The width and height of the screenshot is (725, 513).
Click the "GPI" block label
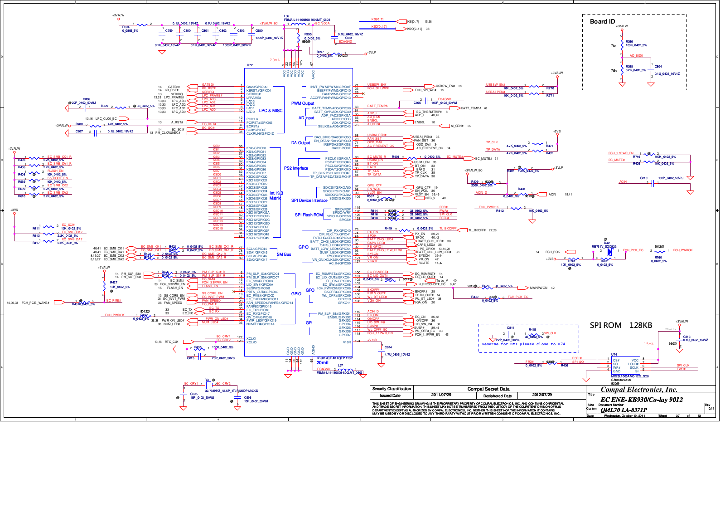(x=309, y=323)
